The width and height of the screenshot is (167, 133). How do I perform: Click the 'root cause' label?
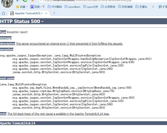coord(7,78)
